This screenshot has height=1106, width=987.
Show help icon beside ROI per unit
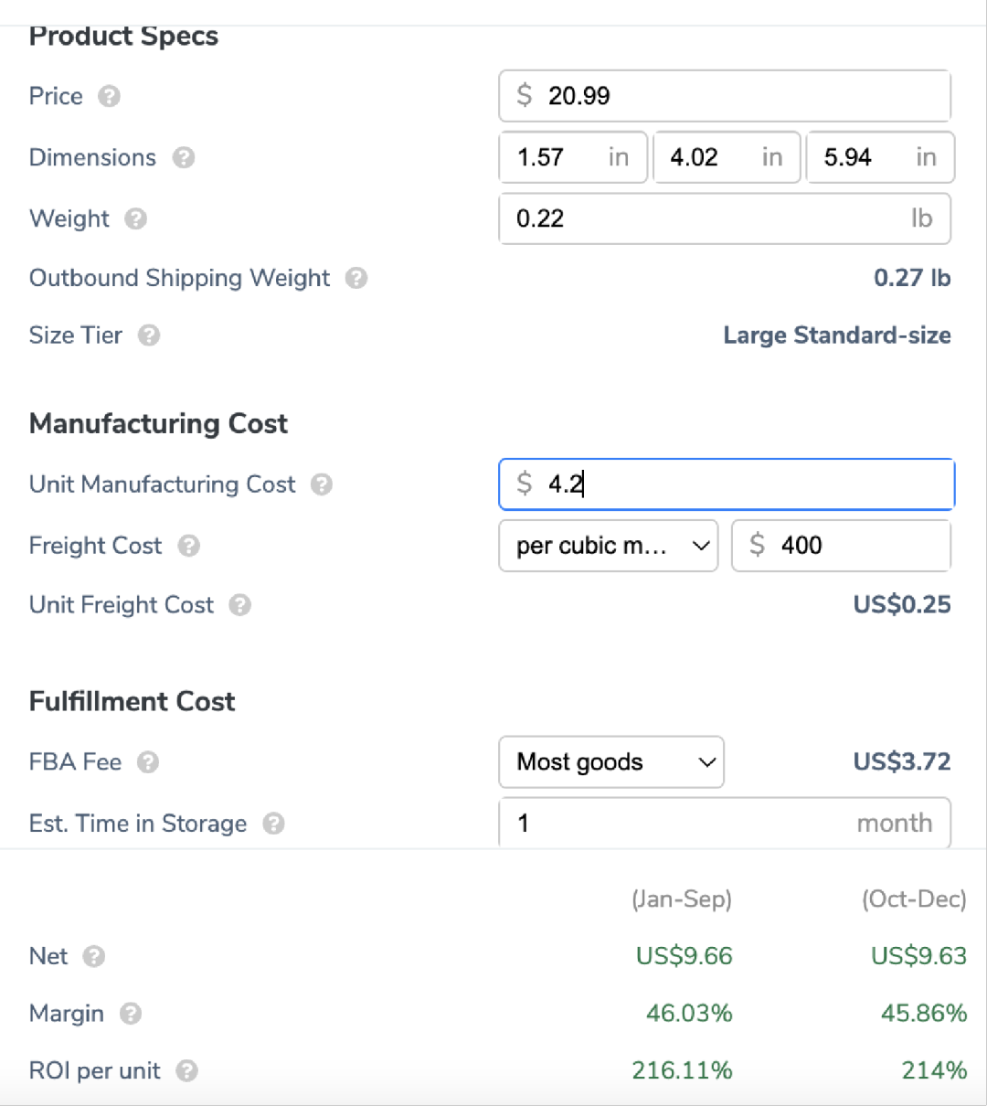187,1071
